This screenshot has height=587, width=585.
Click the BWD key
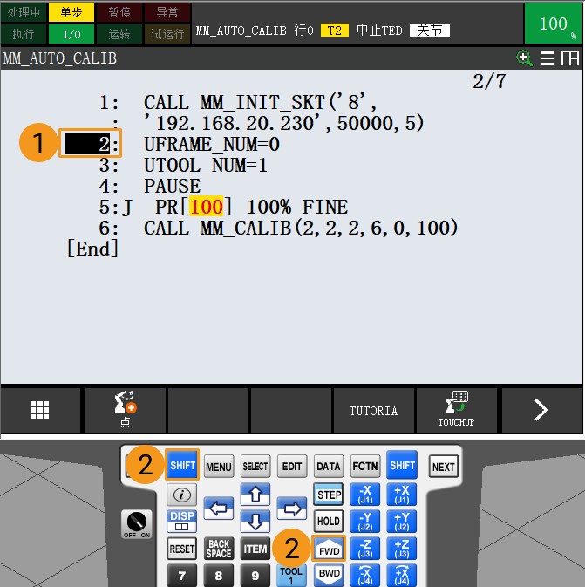point(329,574)
